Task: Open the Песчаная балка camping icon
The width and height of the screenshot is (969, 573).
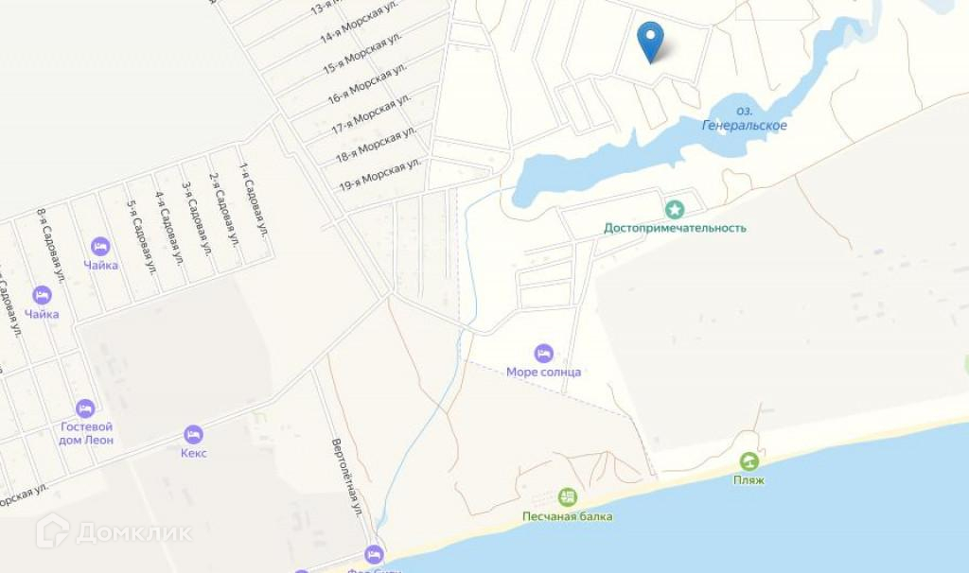Action: [568, 497]
